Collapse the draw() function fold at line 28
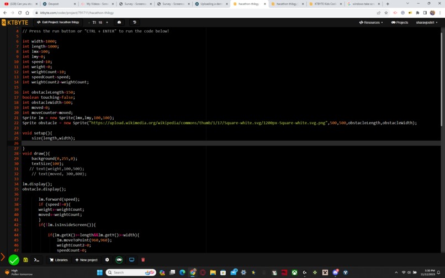The width and height of the screenshot is (445, 278). [20, 153]
